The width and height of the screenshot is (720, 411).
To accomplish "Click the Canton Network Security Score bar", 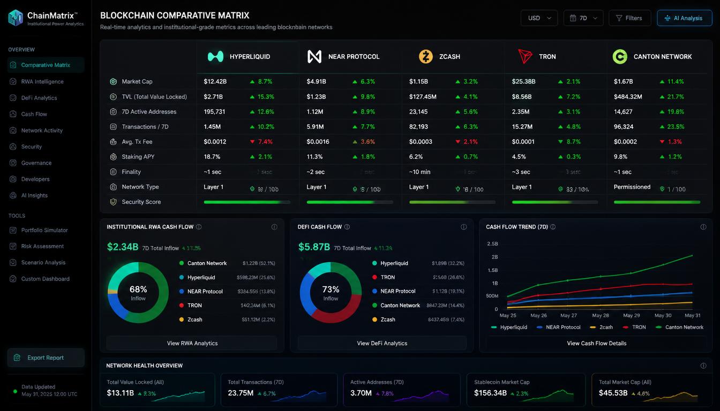I will click(x=657, y=202).
